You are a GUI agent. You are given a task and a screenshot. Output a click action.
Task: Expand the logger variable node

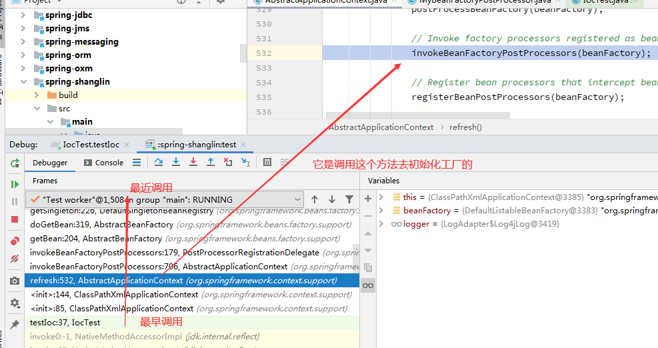click(x=381, y=224)
